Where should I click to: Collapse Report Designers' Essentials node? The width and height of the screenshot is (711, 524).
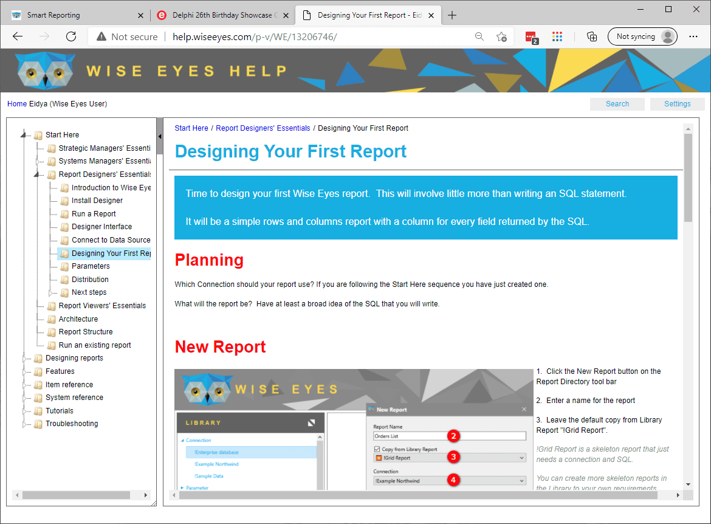click(x=37, y=174)
